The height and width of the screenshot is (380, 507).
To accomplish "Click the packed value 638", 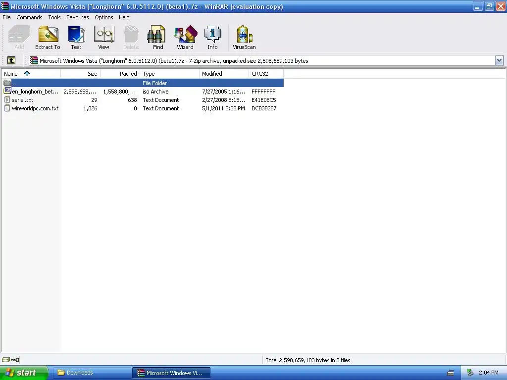I will pos(132,100).
